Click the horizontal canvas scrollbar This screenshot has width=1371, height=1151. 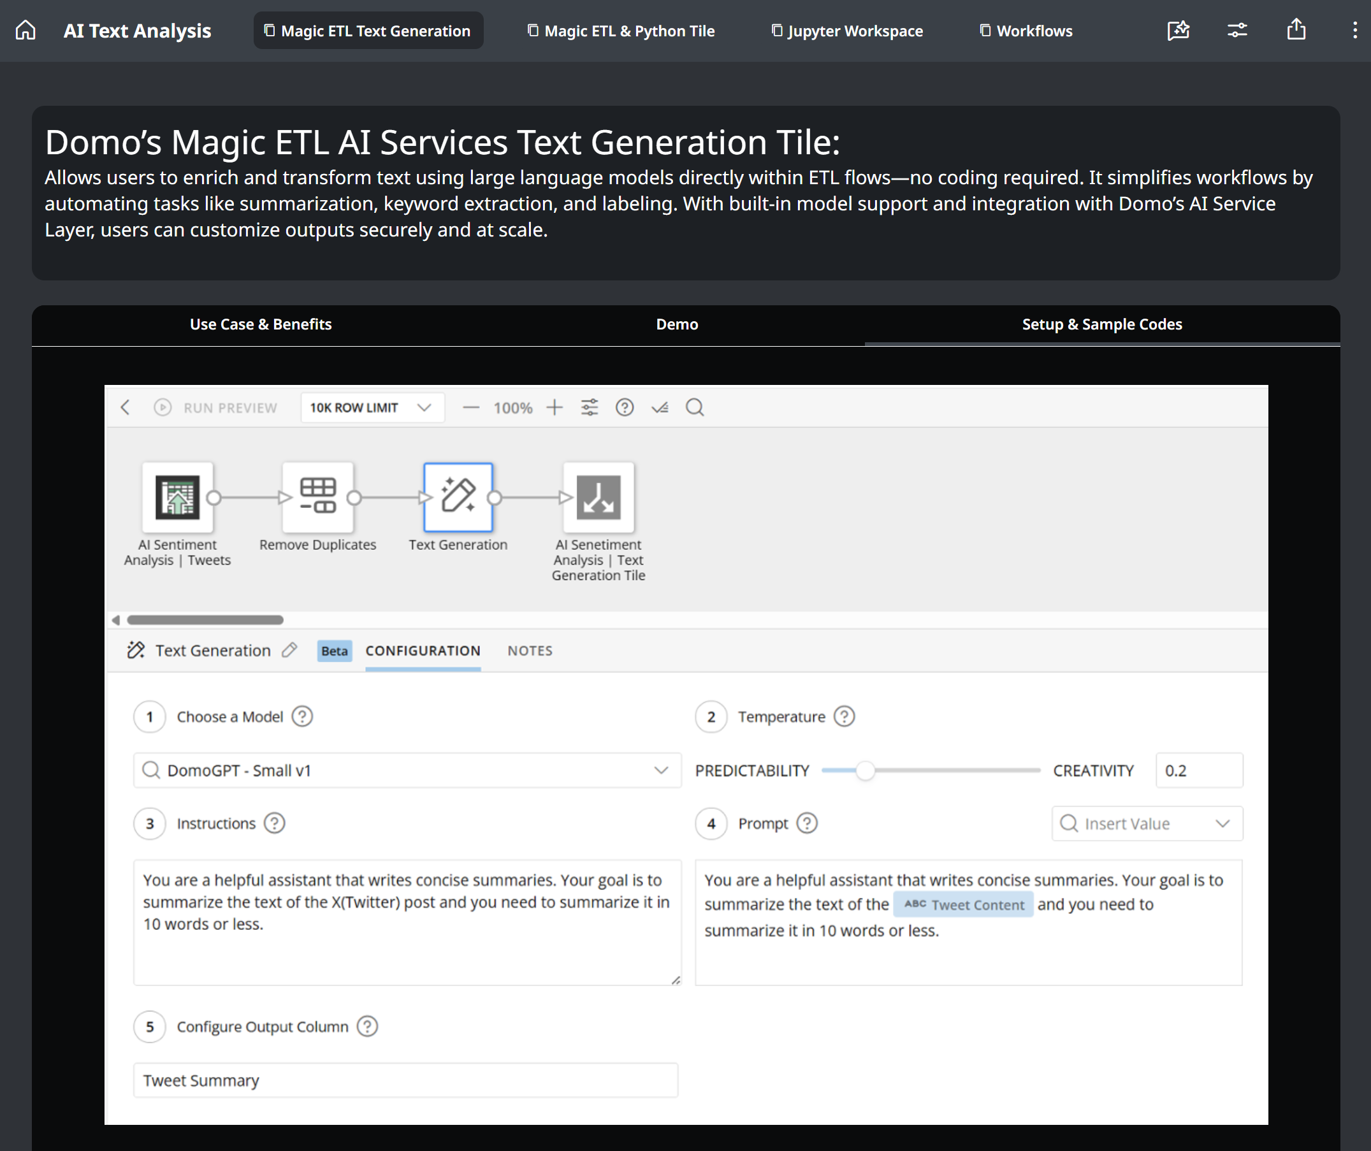(205, 619)
